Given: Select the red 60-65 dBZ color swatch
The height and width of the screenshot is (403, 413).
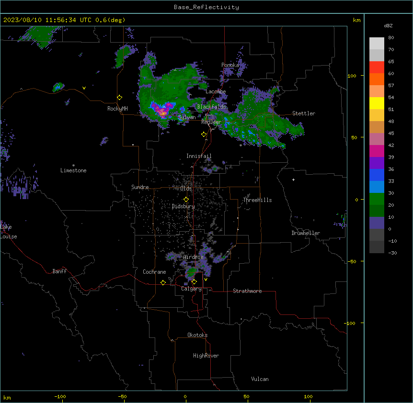Looking at the screenshot, I should (x=377, y=67).
